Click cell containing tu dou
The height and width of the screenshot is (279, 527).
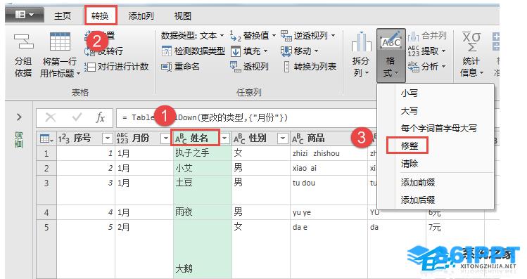point(329,190)
